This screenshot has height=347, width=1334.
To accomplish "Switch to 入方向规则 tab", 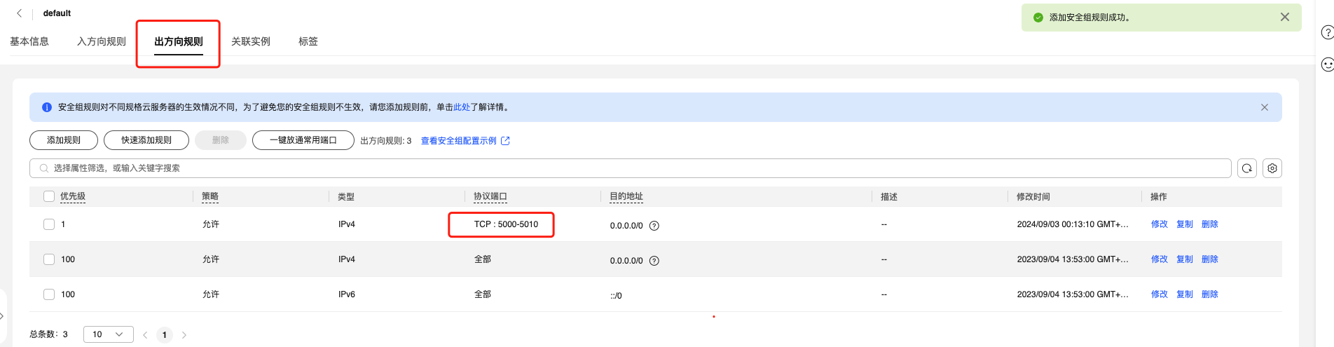I will pyautogui.click(x=102, y=41).
